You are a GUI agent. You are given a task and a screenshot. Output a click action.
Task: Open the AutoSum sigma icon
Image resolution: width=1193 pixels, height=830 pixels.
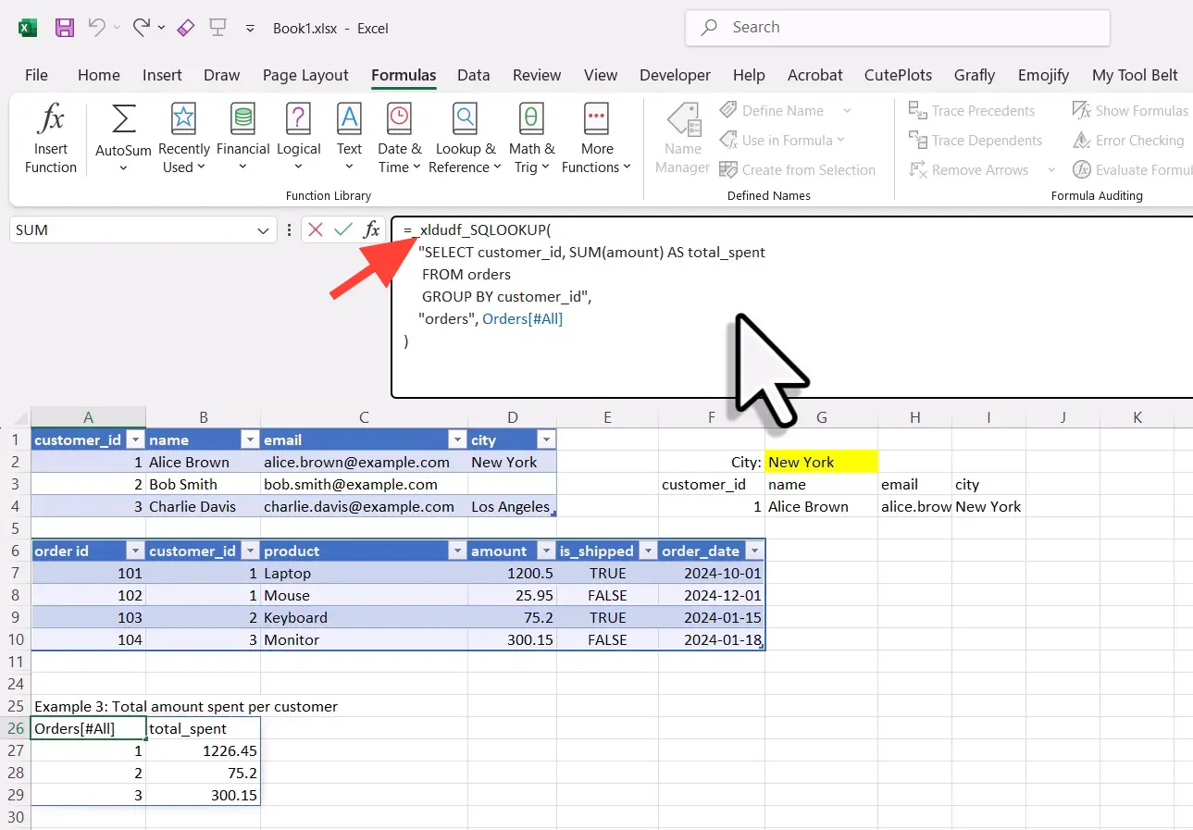click(123, 120)
